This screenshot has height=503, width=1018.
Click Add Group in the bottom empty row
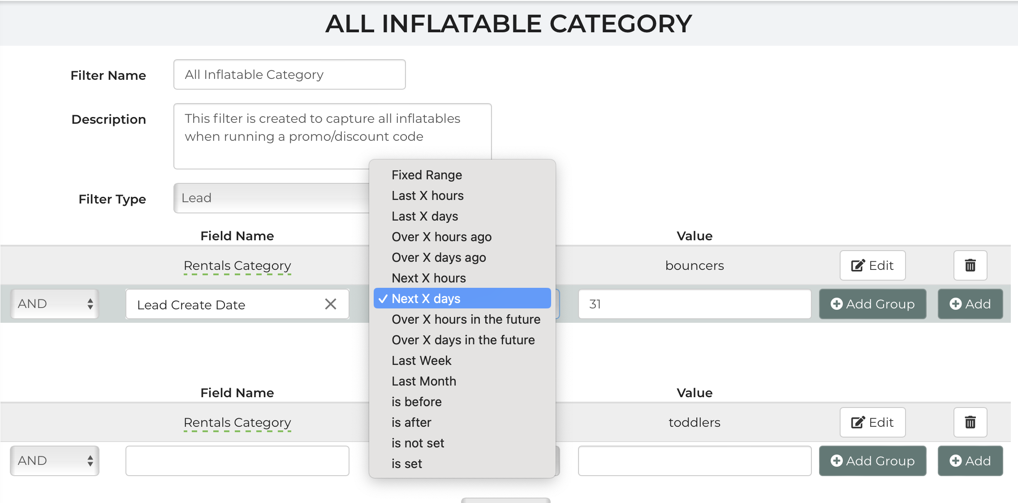pyautogui.click(x=872, y=461)
